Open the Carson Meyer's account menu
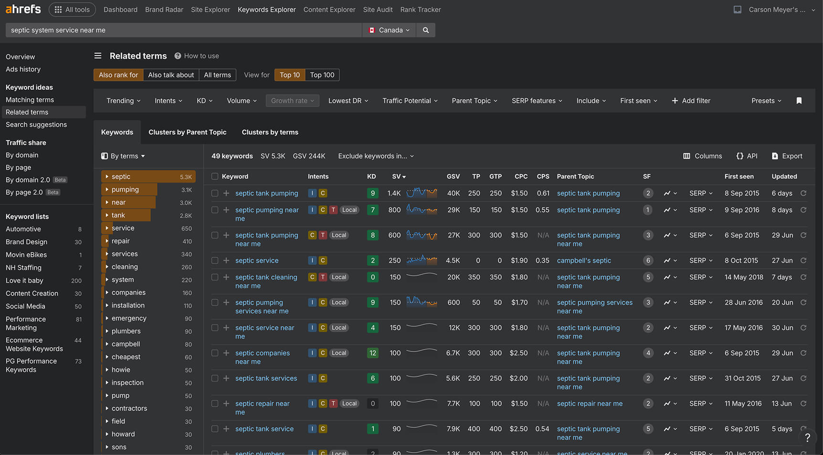Viewport: 823px width, 455px height. pyautogui.click(x=782, y=10)
